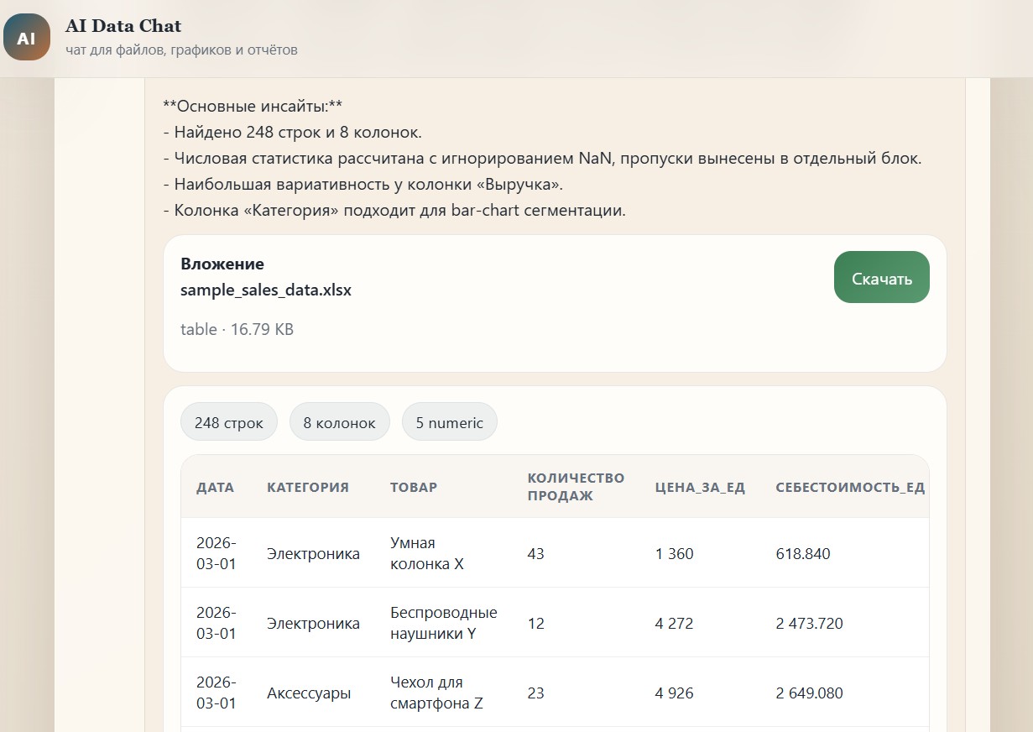Click the ТОВАР column header

414,487
